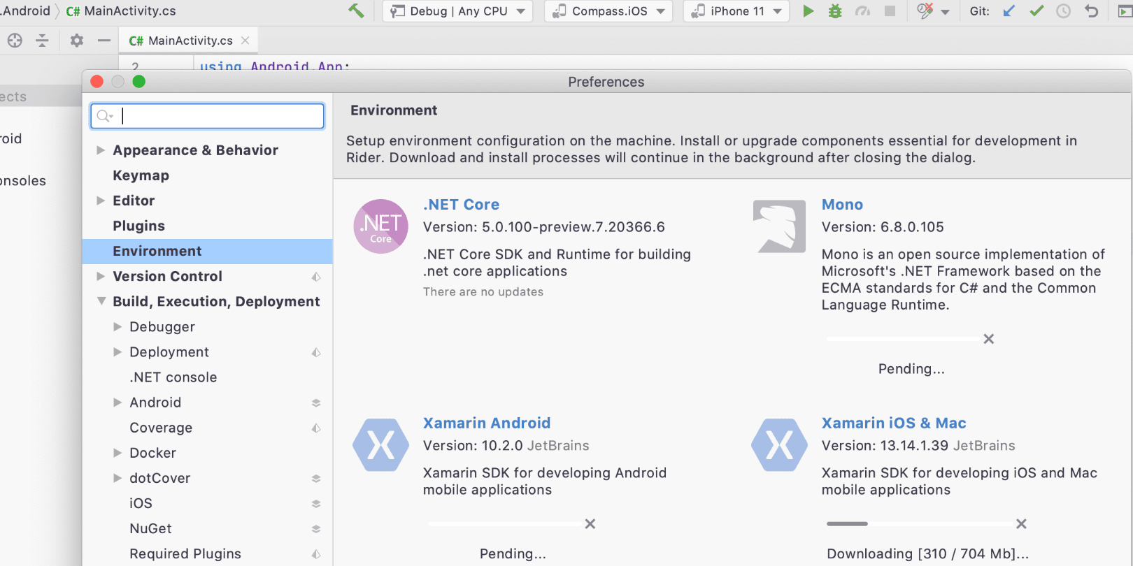Screen dimensions: 1133x566
Task: Cancel the Xamarin iOS & Mac download
Action: (1021, 523)
